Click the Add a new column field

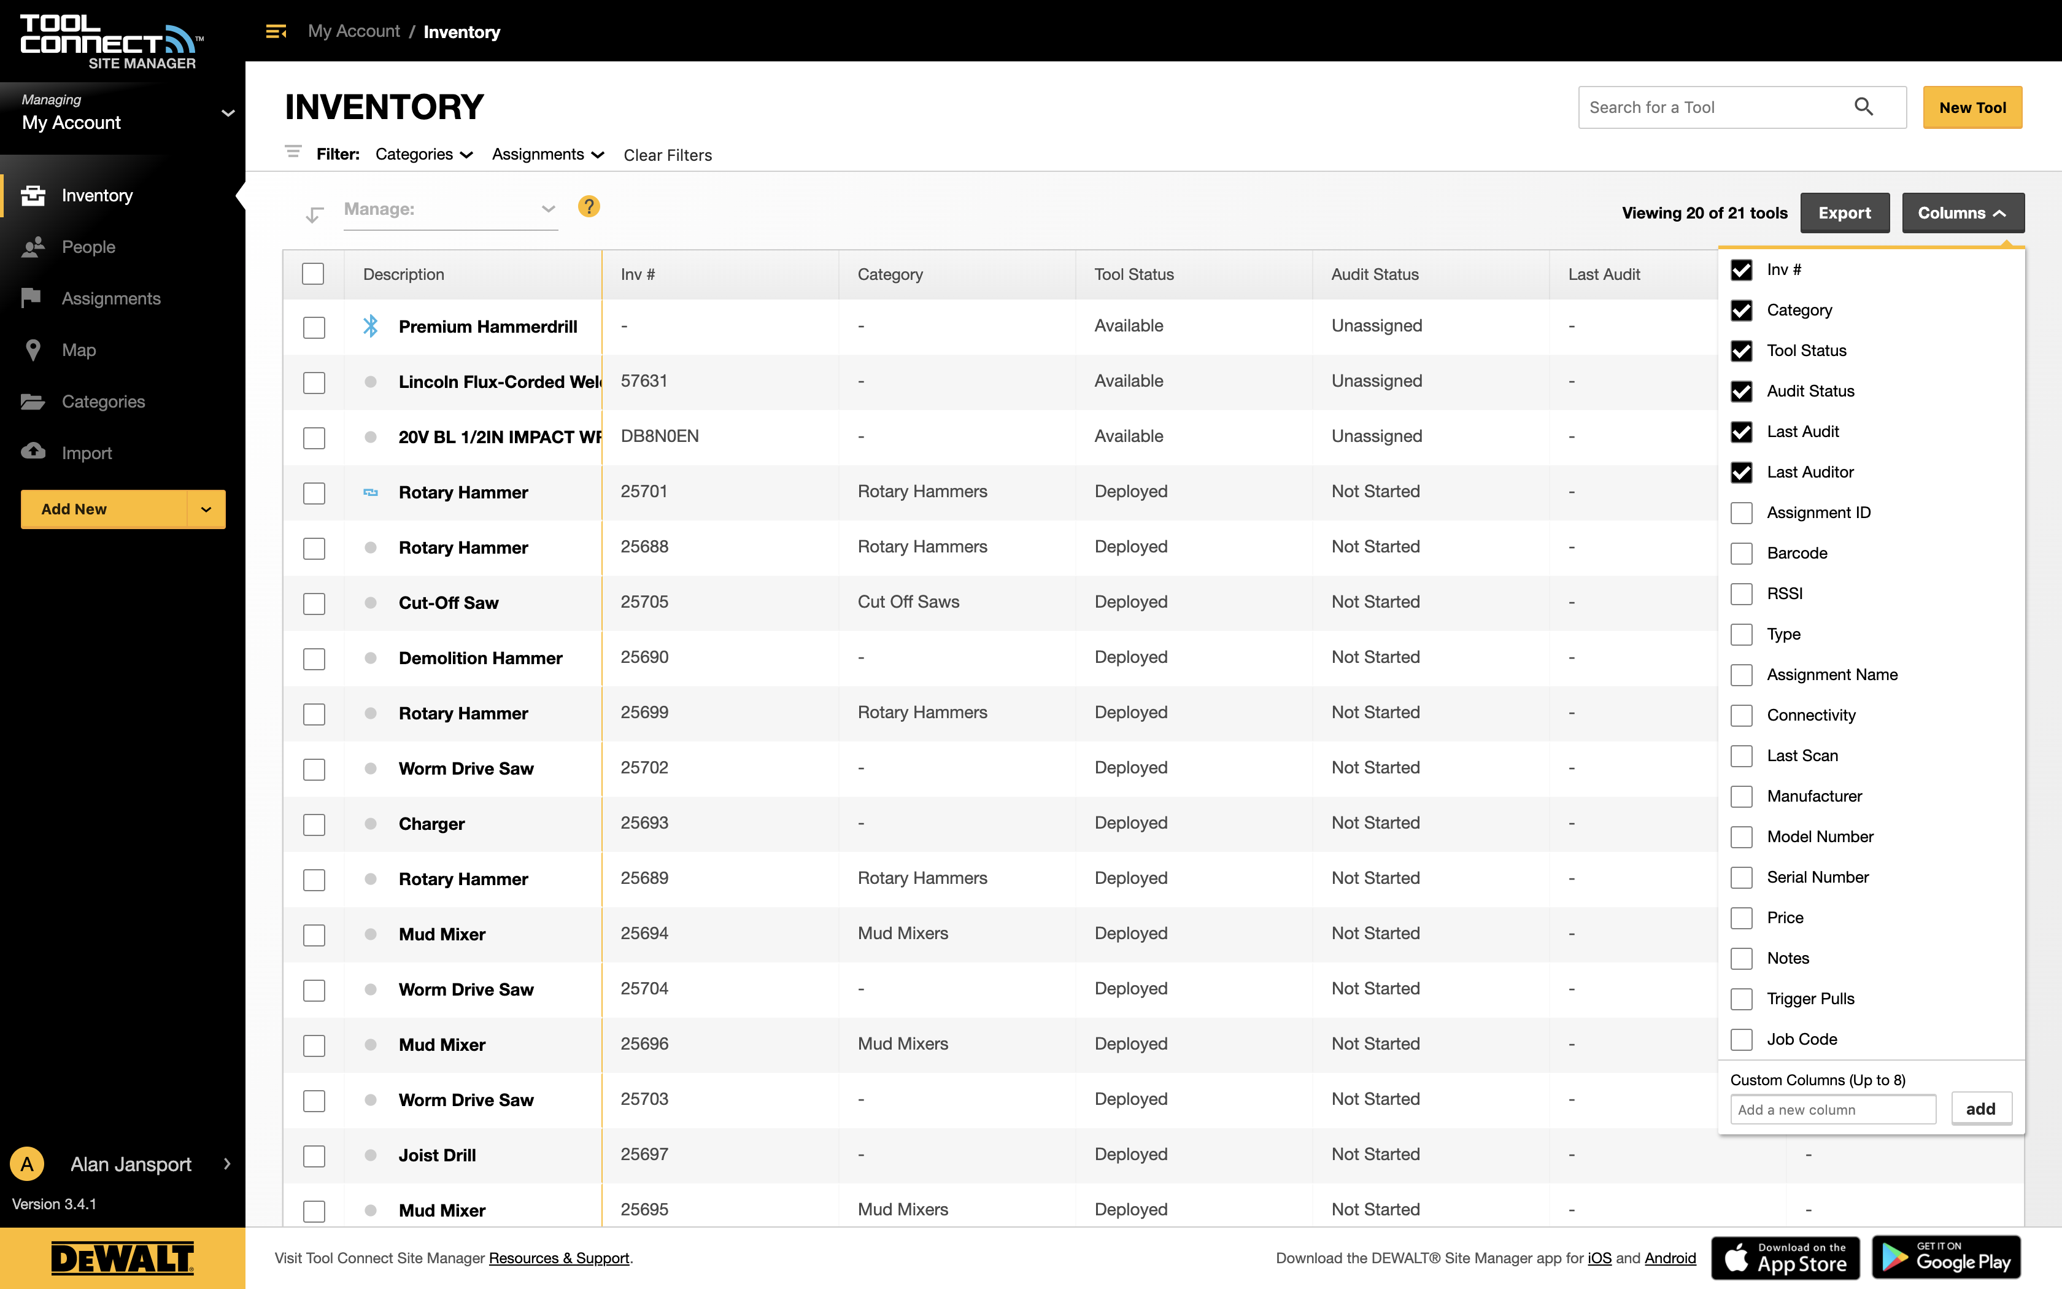[1833, 1109]
